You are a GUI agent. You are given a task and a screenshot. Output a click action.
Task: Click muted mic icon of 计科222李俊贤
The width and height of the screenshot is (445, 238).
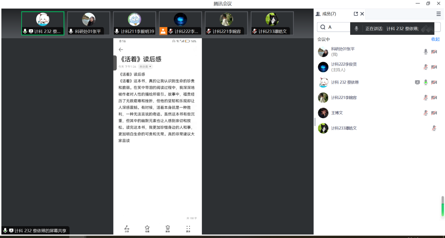tap(426, 67)
